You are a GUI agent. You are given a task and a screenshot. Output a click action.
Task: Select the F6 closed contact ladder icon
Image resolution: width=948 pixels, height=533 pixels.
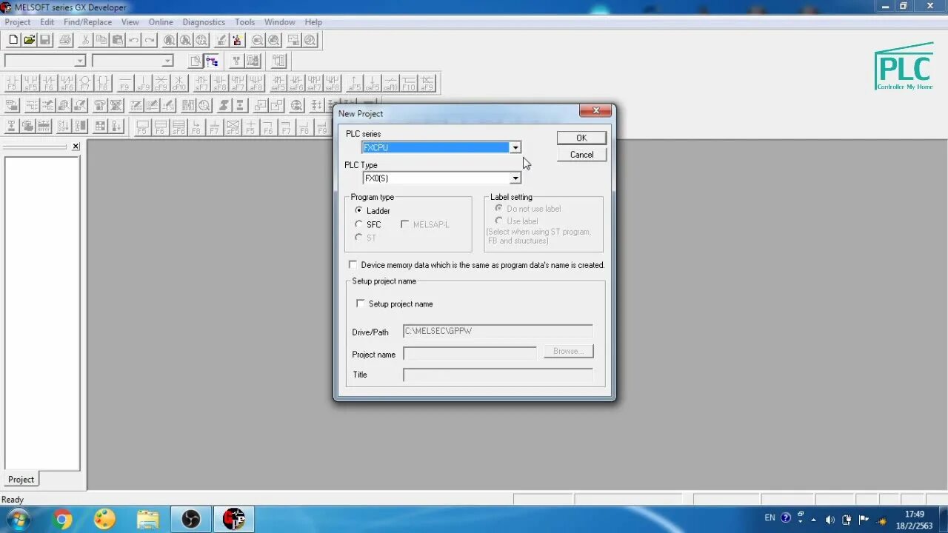(49, 83)
